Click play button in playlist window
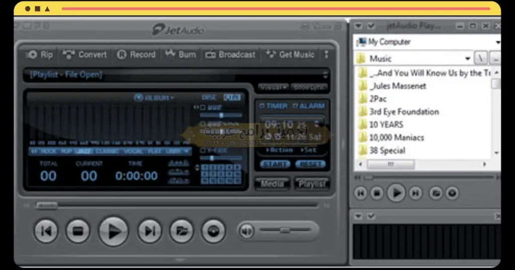The width and height of the screenshot is (515, 270). click(x=396, y=193)
